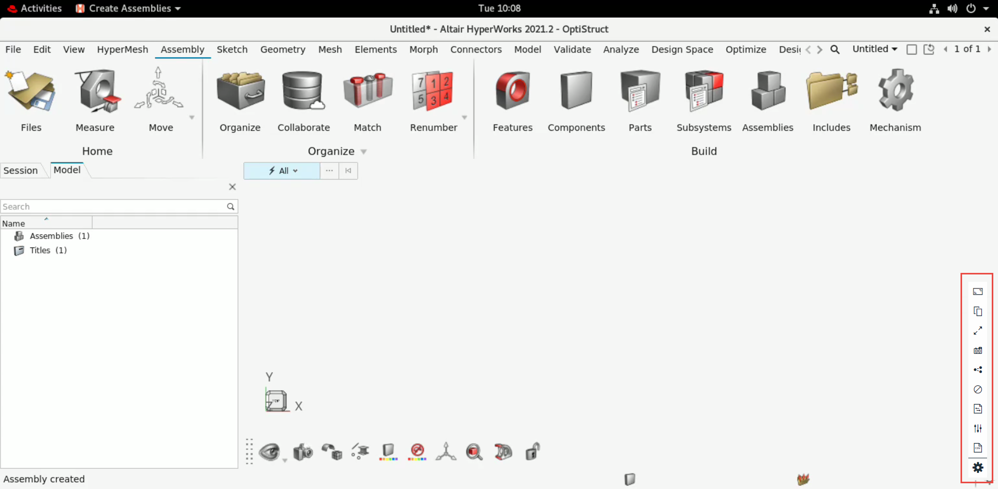The height and width of the screenshot is (489, 998).
Task: Toggle the page layout square icon
Action: tap(912, 49)
